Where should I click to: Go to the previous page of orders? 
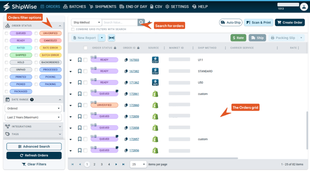pyautogui.click(x=80, y=164)
